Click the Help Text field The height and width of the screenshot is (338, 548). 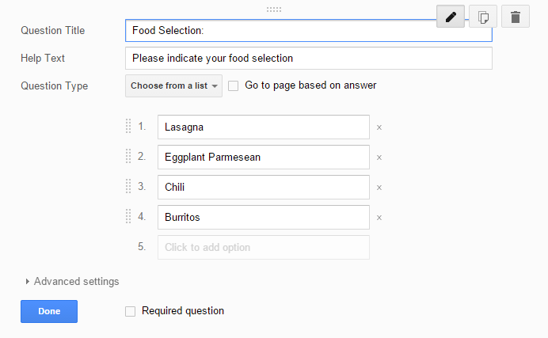pos(309,59)
